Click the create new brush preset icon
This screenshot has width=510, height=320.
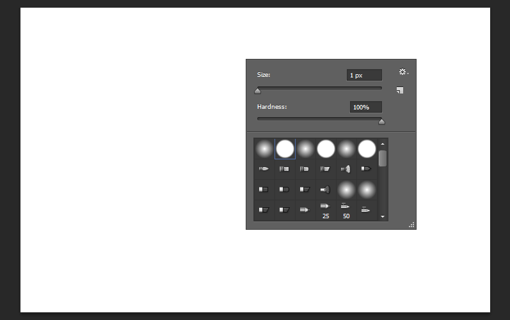tap(400, 90)
